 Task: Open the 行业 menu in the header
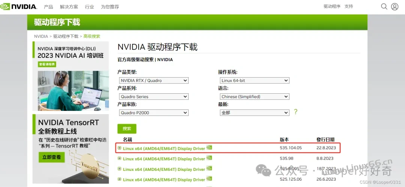tap(89, 7)
